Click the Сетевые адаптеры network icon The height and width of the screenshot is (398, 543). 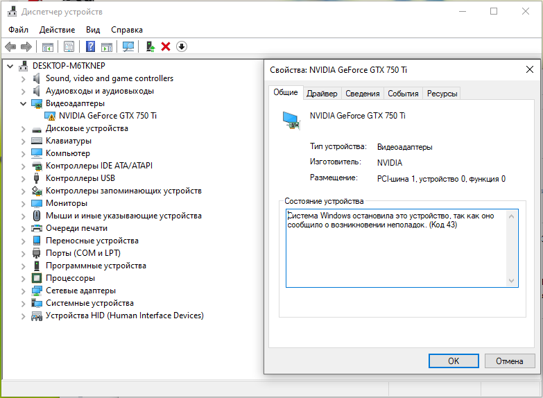click(36, 291)
